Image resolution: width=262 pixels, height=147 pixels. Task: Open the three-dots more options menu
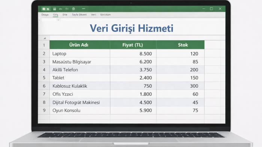point(83,9)
